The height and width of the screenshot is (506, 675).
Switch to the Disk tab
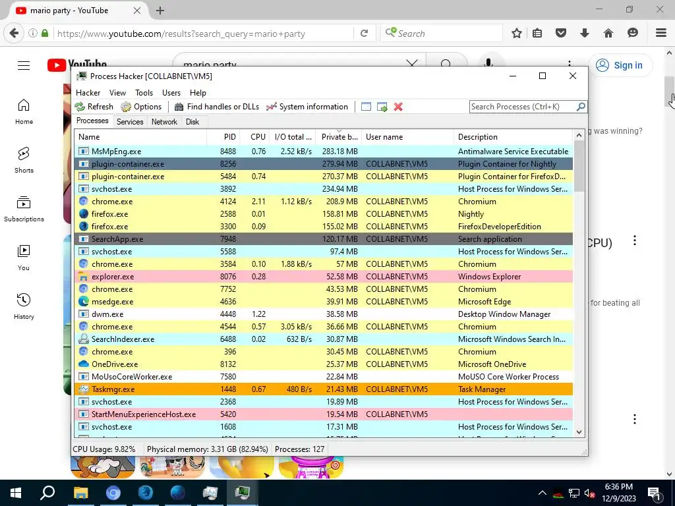coord(192,122)
